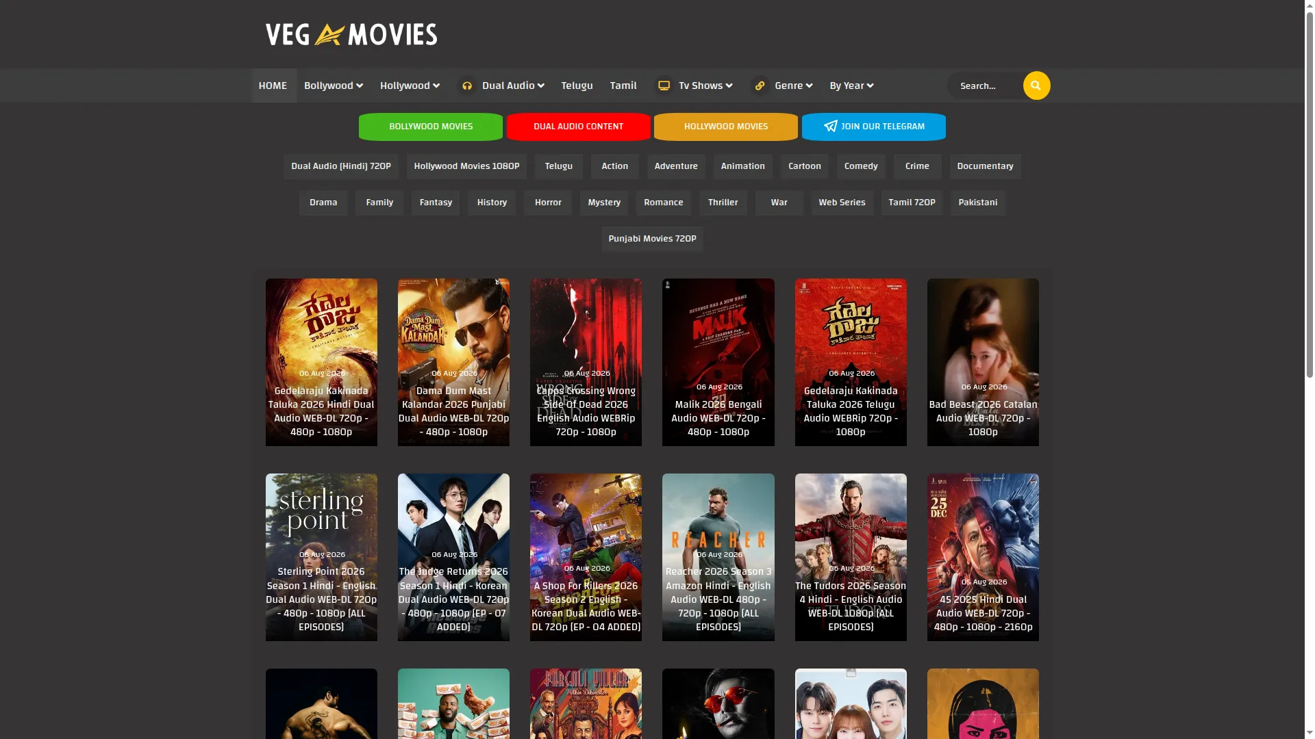Select the Dual Audio (Hindi) 720P tag
The width and height of the screenshot is (1315, 739).
point(341,166)
